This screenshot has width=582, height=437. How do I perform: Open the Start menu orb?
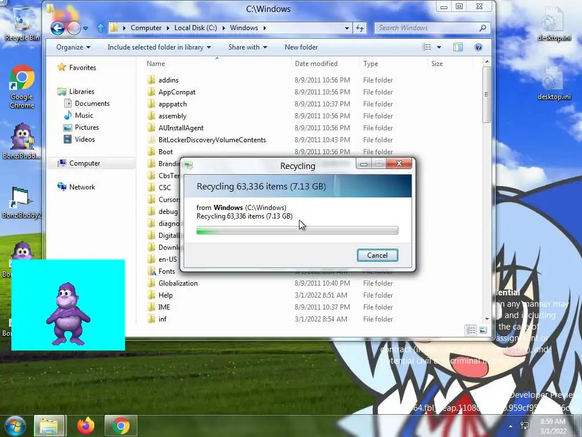pos(15,426)
